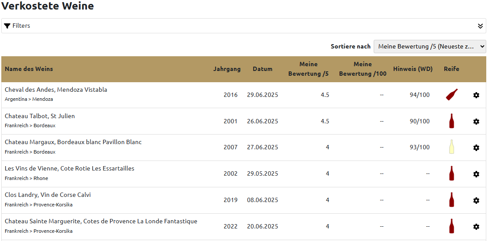Image resolution: width=488 pixels, height=241 pixels.
Task: Open Cheval des Andes, Mendoza Vistabla wine
Action: (56, 90)
